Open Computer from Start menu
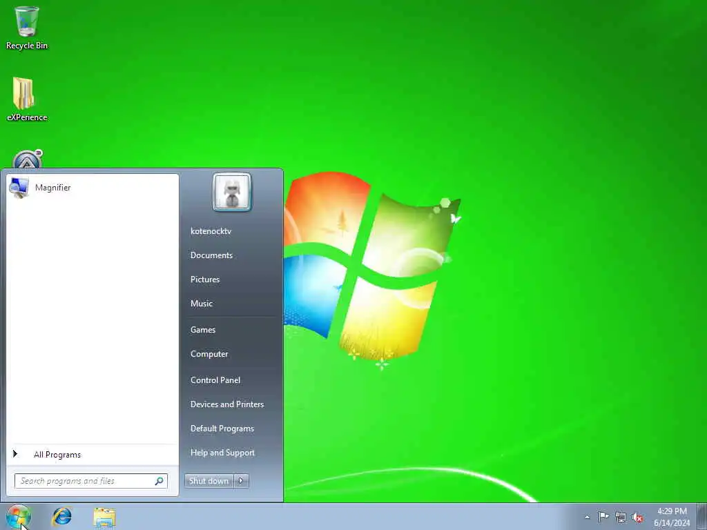 (x=209, y=354)
